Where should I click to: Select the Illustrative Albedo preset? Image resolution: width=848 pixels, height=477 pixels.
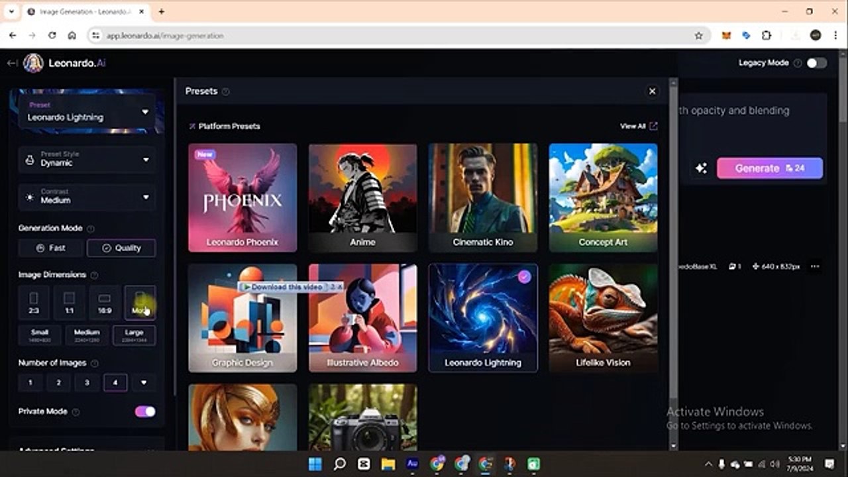[x=363, y=319]
